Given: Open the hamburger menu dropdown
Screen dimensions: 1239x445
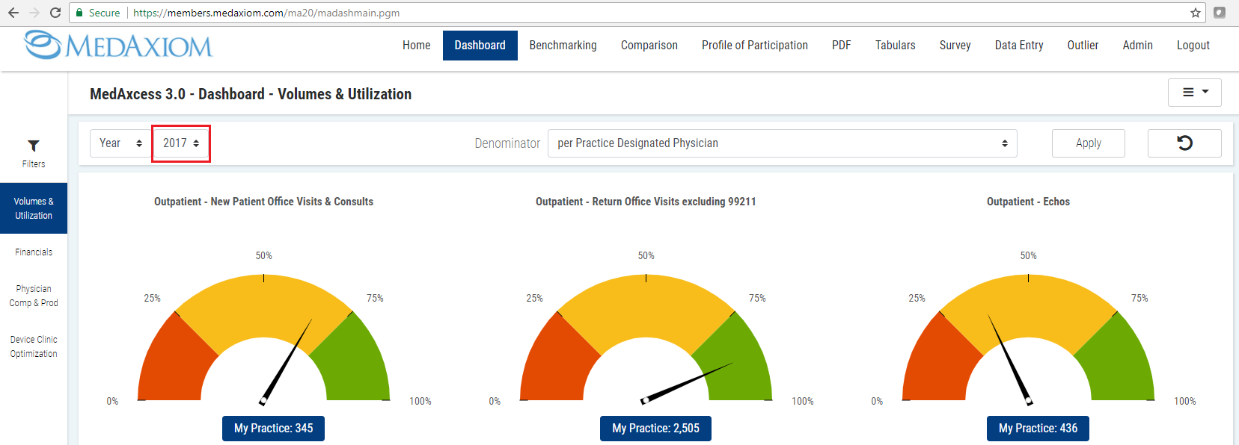Looking at the screenshot, I should pos(1194,93).
